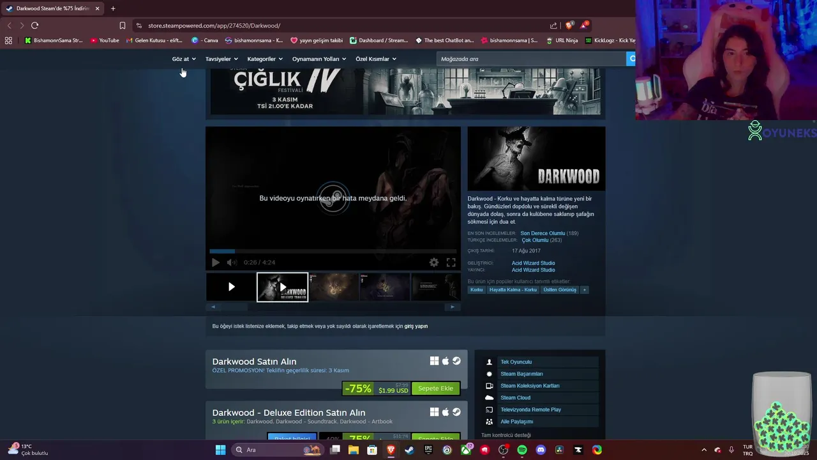Play the trailer video
Image resolution: width=817 pixels, height=460 pixels.
coord(216,263)
